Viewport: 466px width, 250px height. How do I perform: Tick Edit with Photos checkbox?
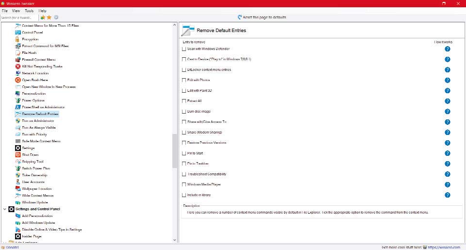(184, 80)
